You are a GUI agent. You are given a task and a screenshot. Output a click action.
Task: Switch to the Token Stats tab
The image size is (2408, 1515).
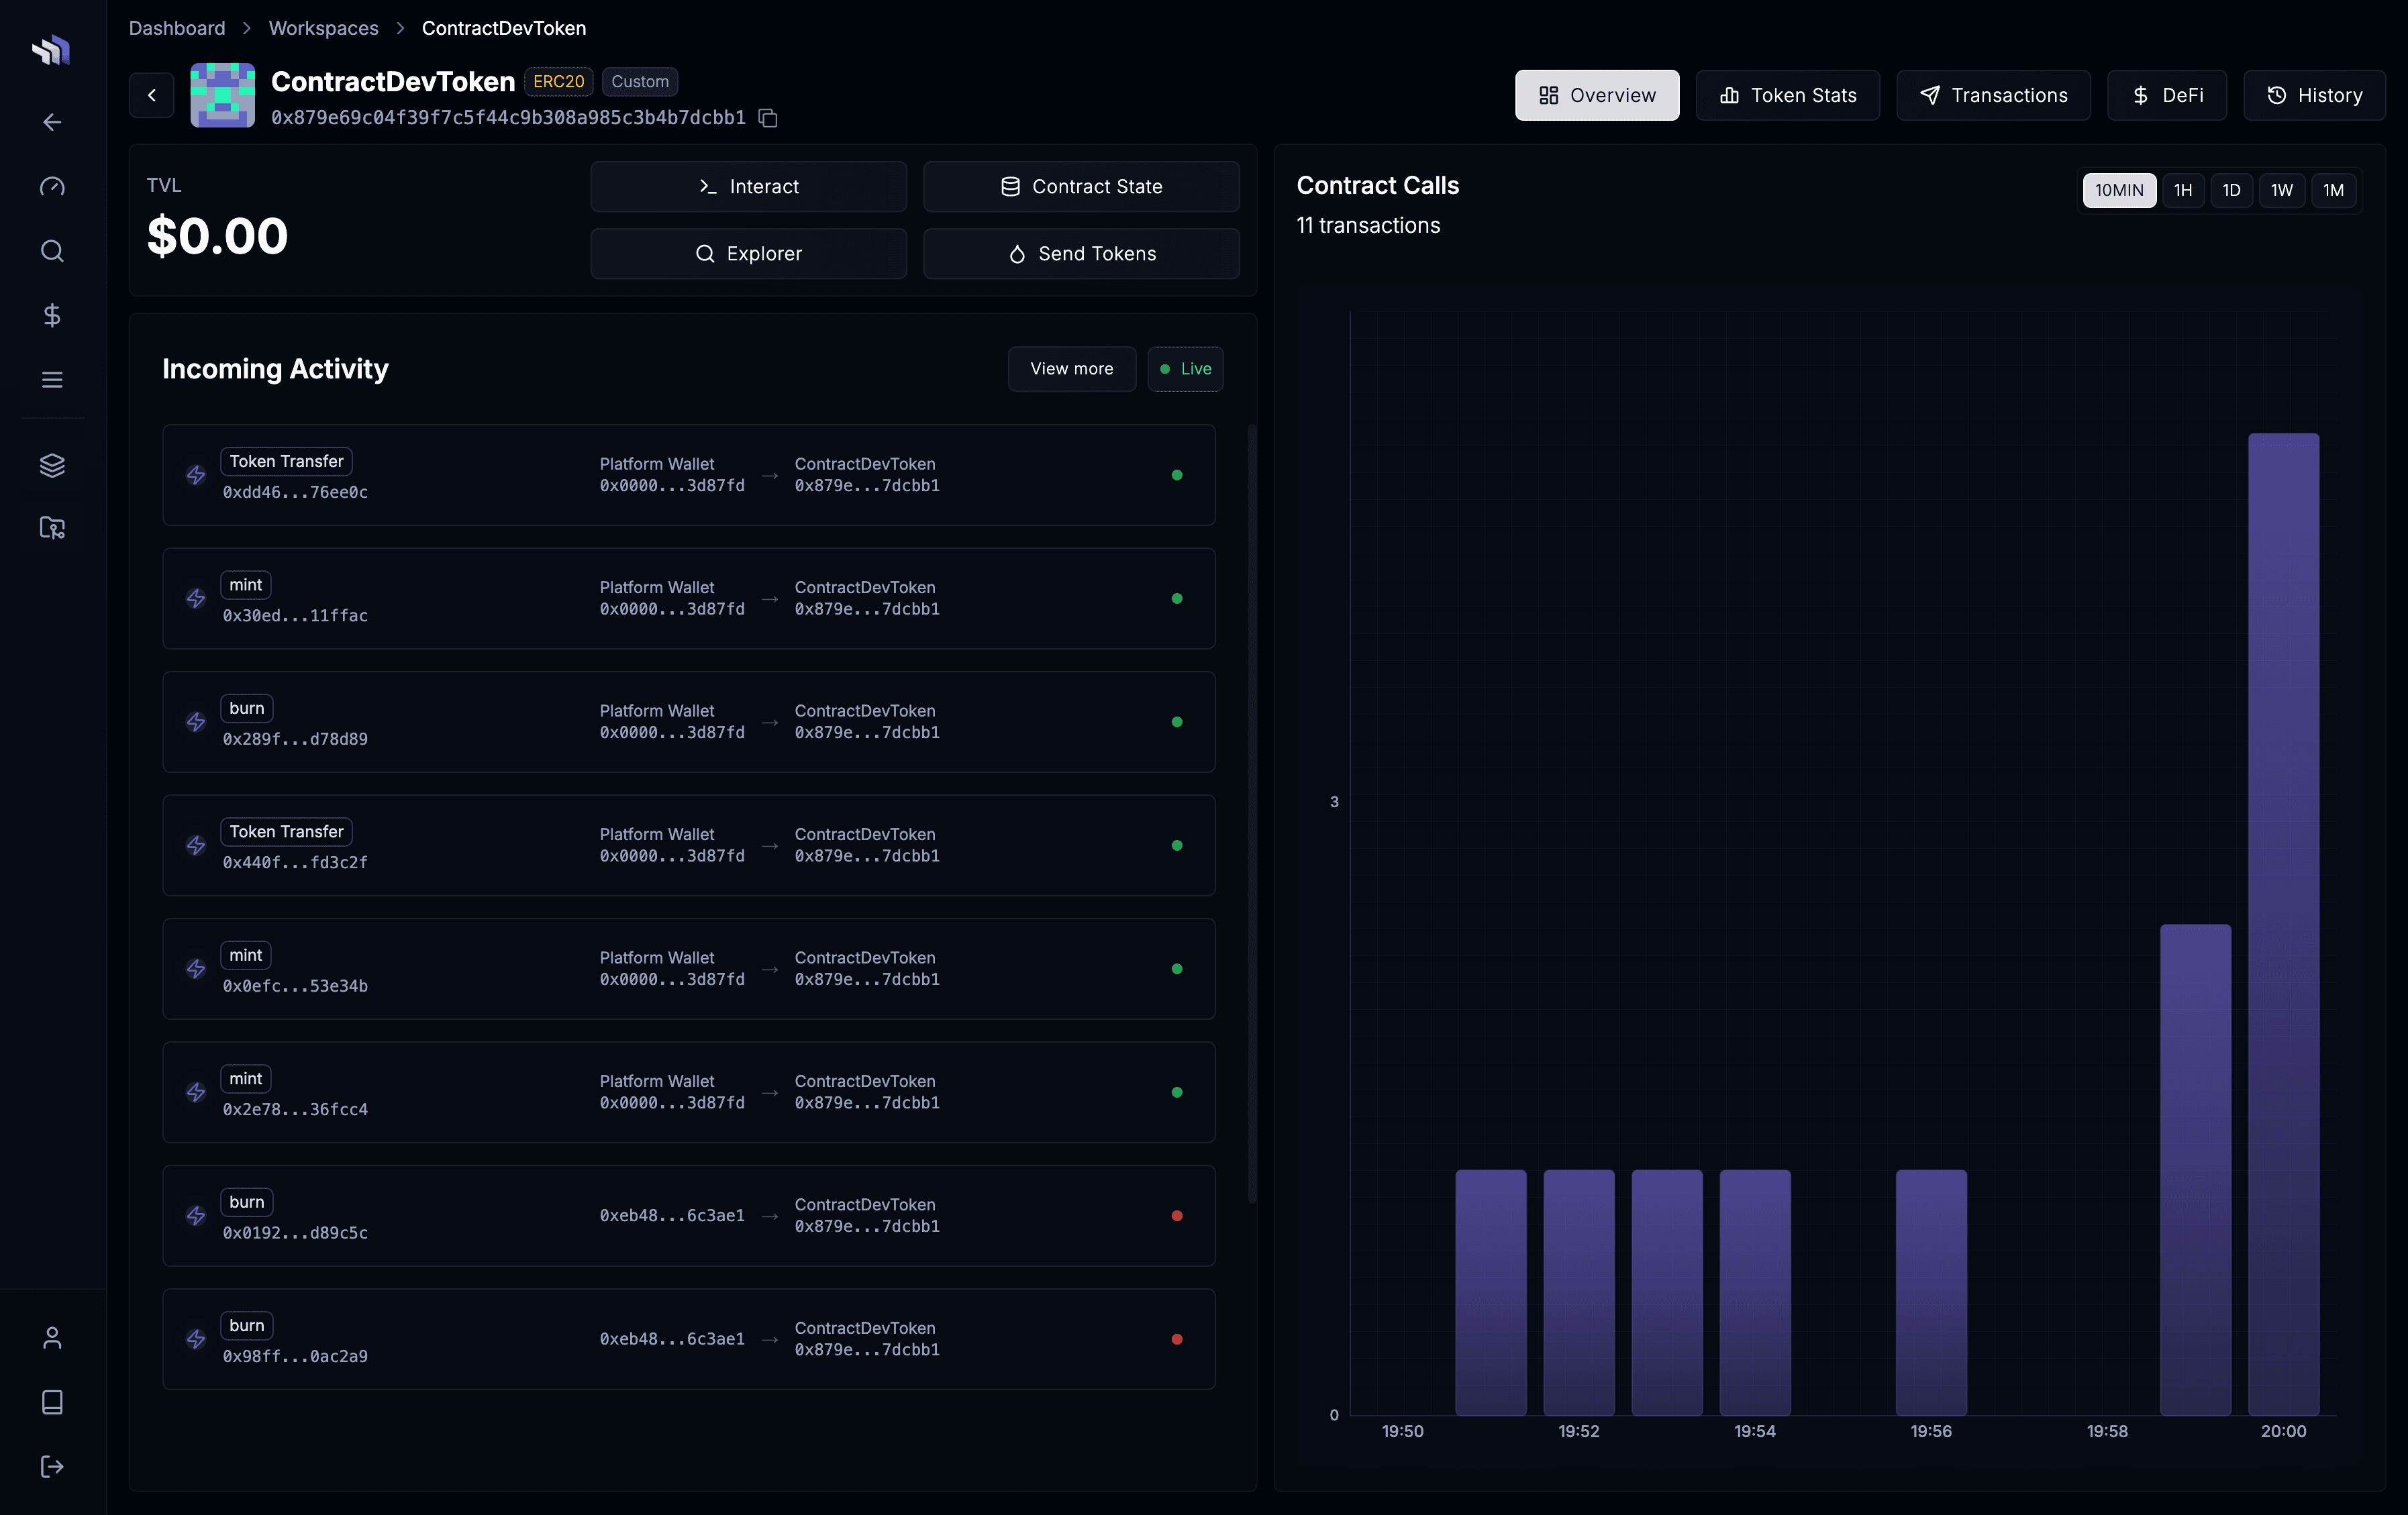click(x=1788, y=95)
